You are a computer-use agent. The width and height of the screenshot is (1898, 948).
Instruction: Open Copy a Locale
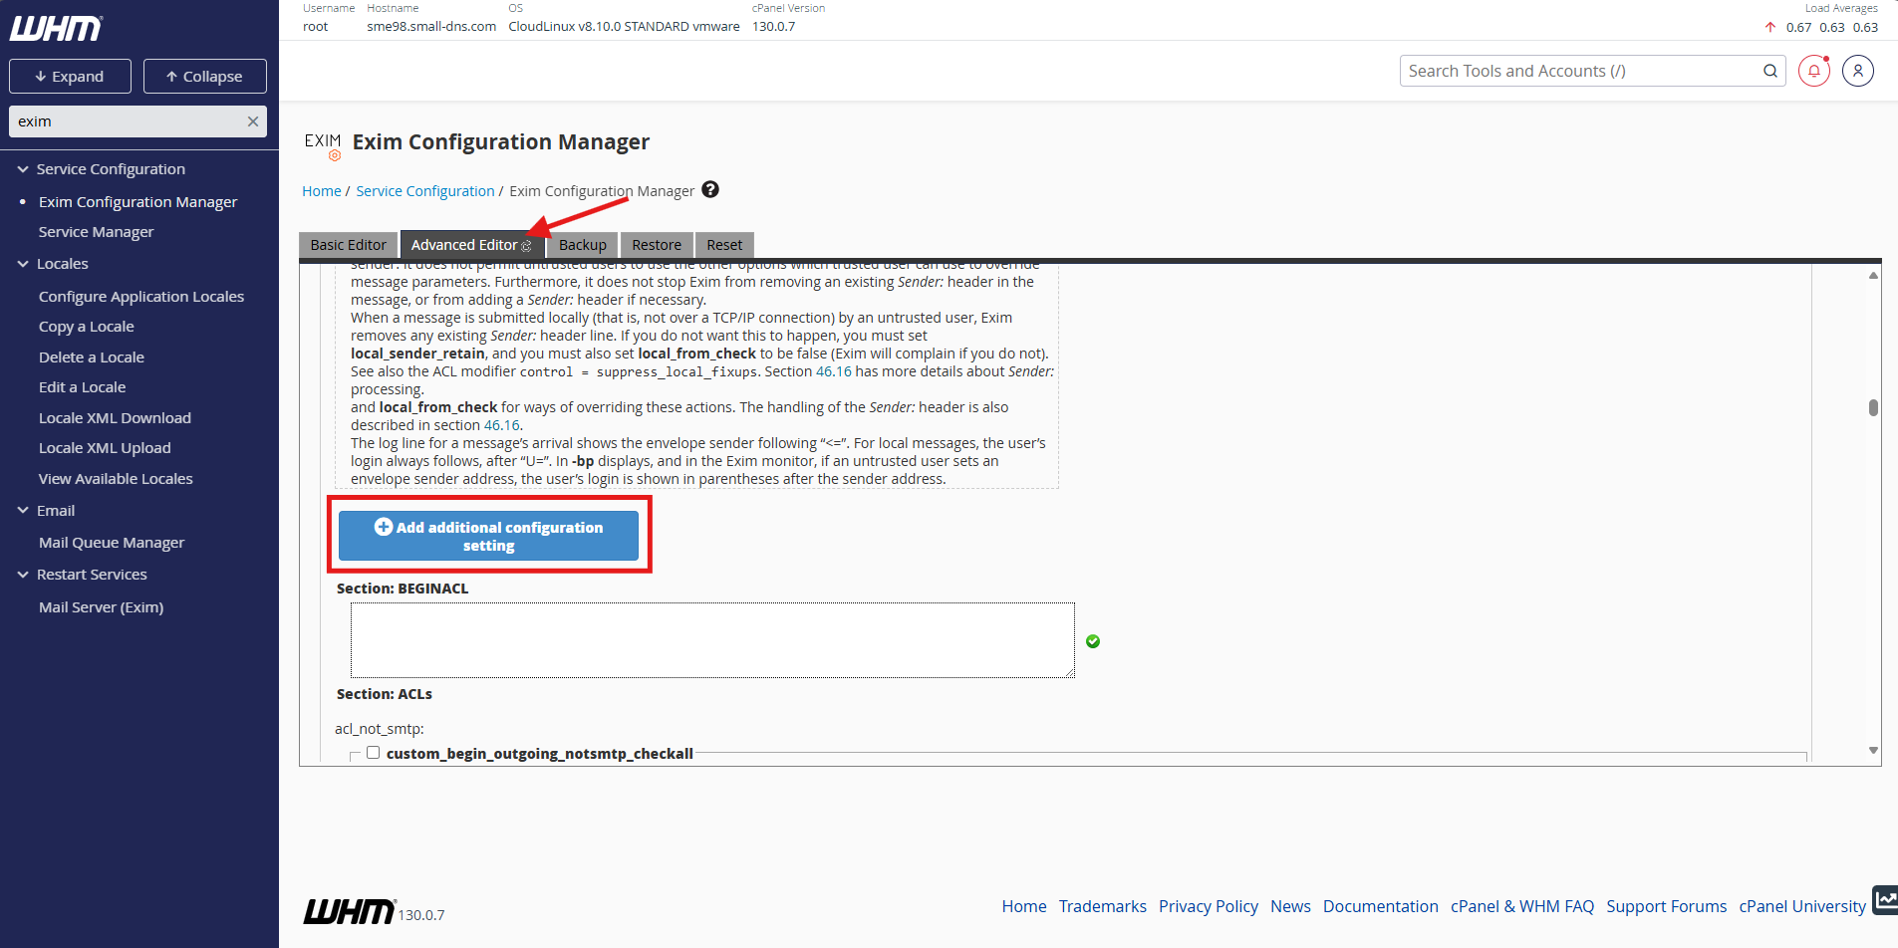click(x=86, y=327)
